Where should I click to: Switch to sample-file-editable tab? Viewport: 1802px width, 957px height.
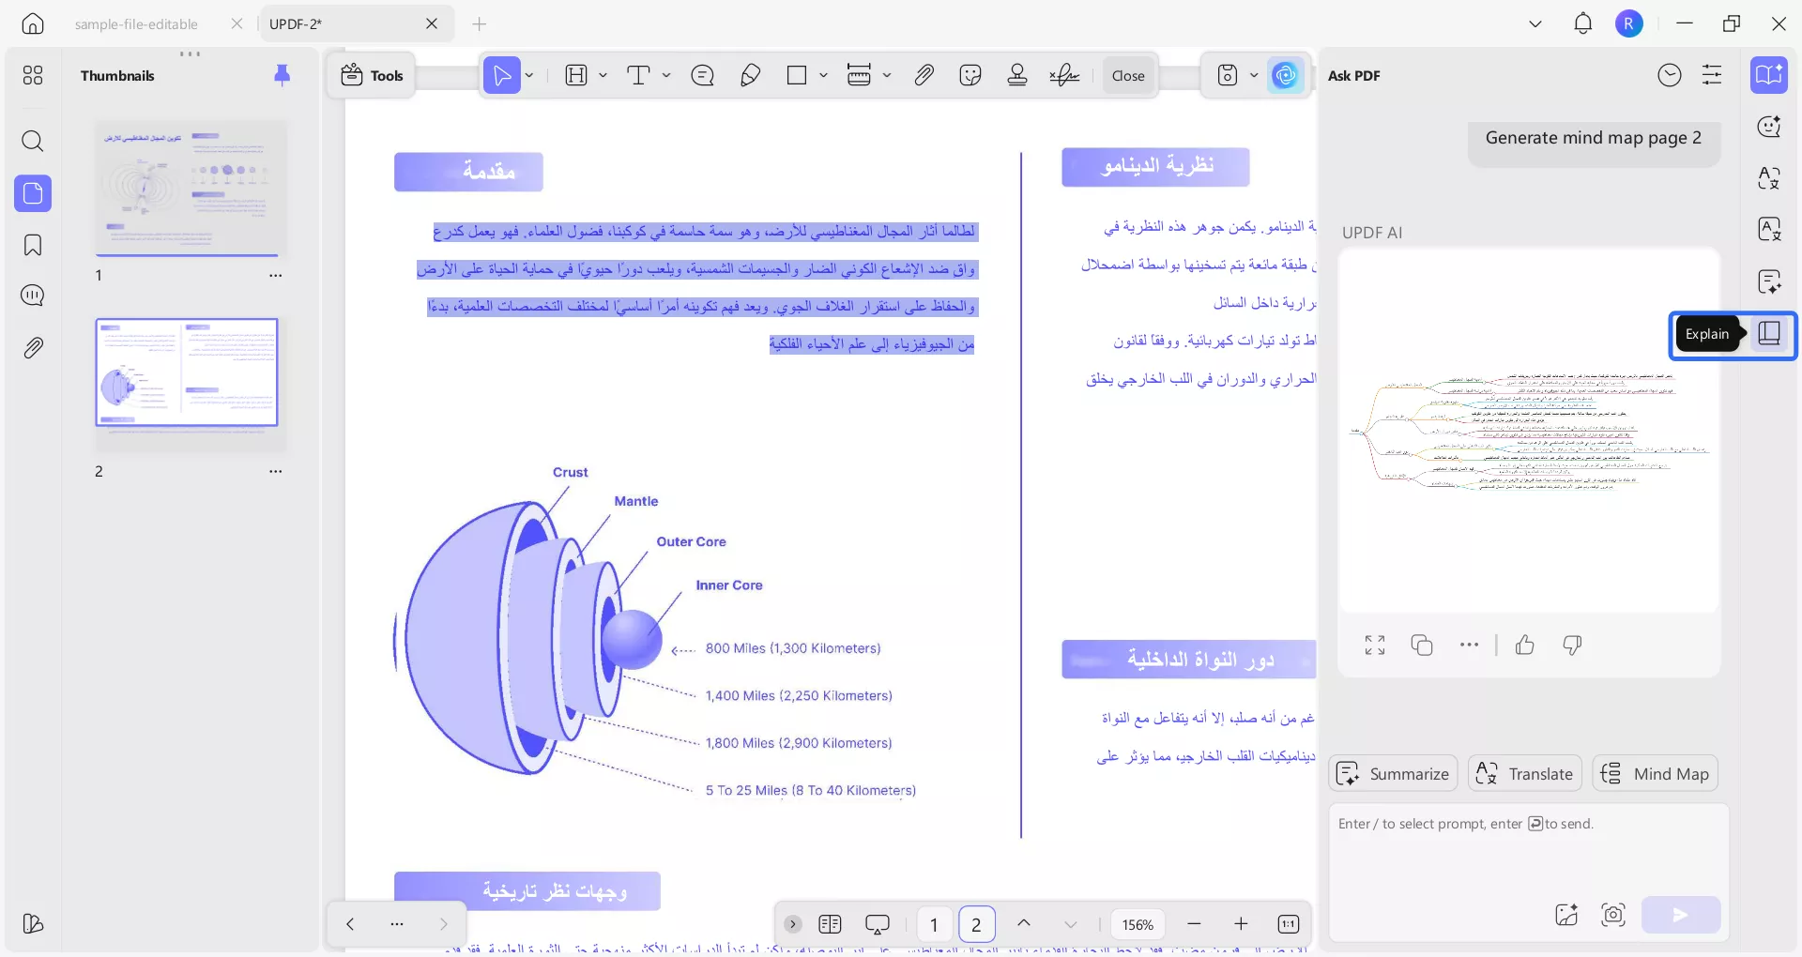coord(136,24)
